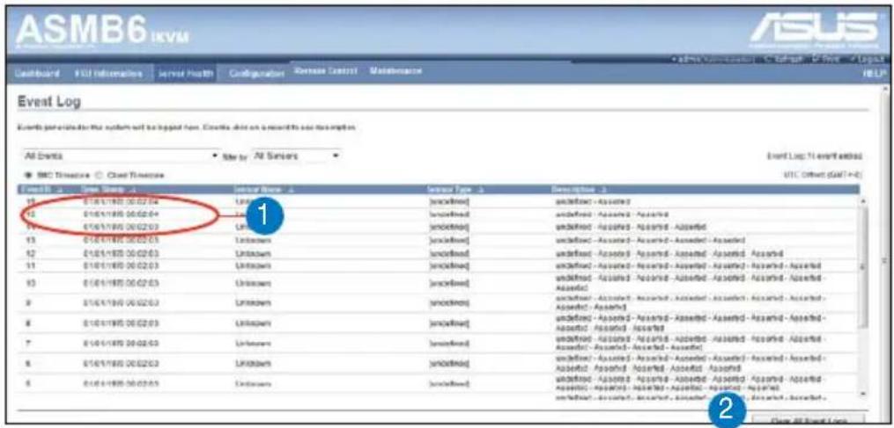894x428 pixels.
Task: Select the event log row with ID 12
Action: 438,253
